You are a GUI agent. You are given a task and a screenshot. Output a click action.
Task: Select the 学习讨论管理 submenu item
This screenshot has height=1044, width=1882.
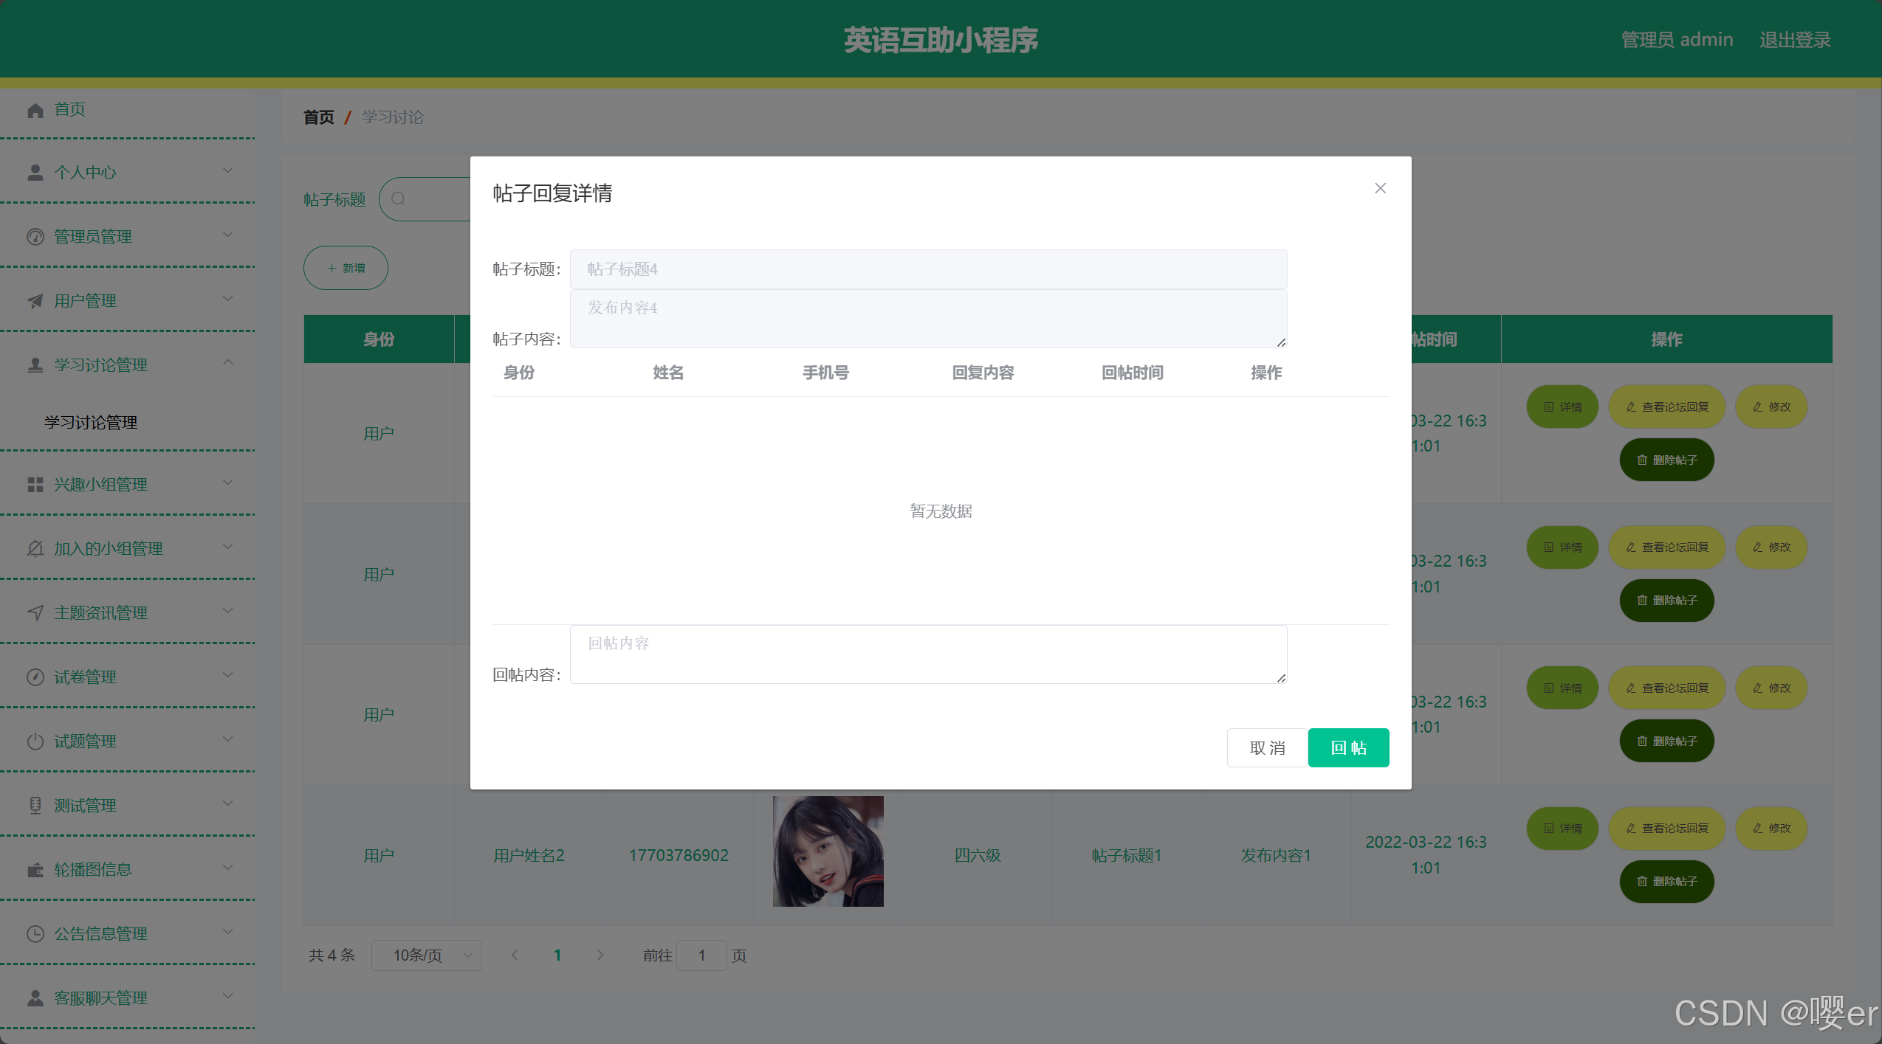click(91, 422)
